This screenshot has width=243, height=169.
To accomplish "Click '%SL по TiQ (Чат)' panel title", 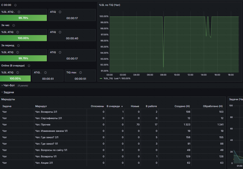I will click(x=110, y=5).
